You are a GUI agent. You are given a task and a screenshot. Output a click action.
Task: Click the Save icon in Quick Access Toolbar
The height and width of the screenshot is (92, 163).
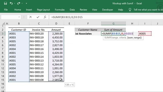(5, 3)
